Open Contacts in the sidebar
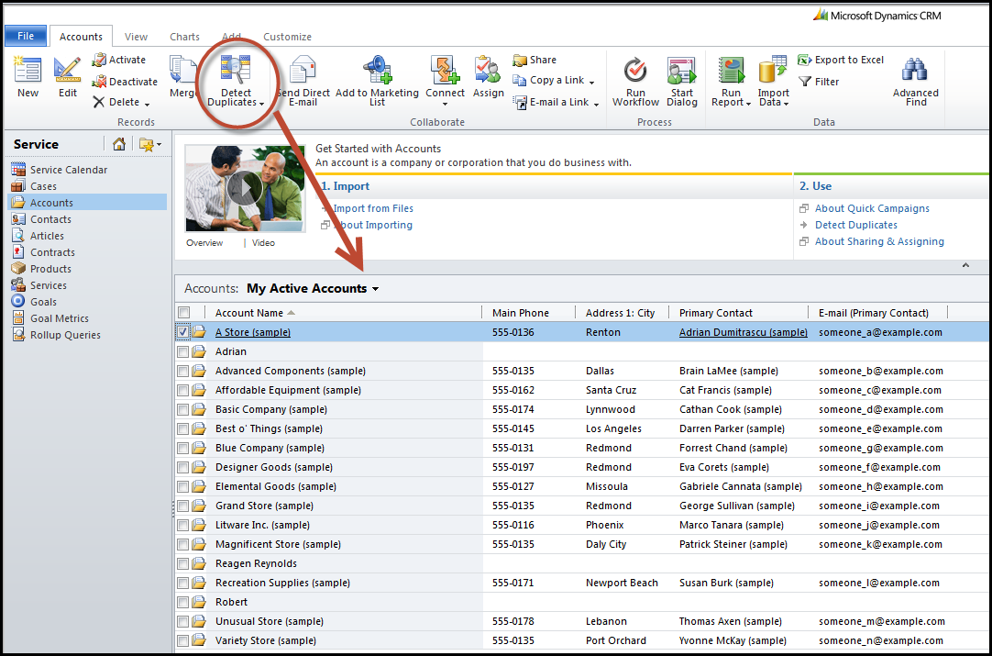 point(50,219)
